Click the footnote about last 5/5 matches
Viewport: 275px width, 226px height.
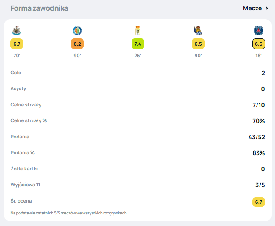pos(68,213)
